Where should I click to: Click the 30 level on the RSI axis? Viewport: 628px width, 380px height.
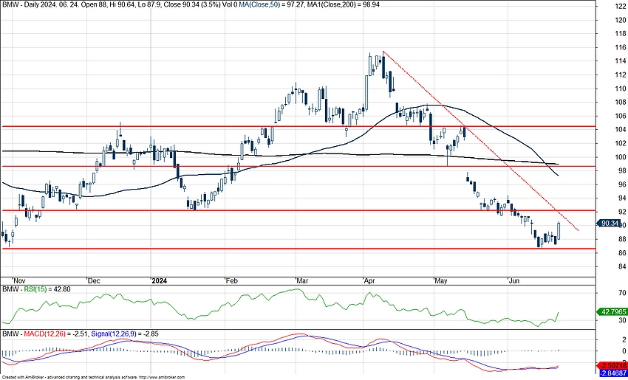click(x=623, y=319)
